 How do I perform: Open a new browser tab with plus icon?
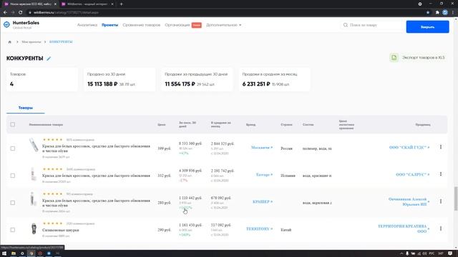121,4
